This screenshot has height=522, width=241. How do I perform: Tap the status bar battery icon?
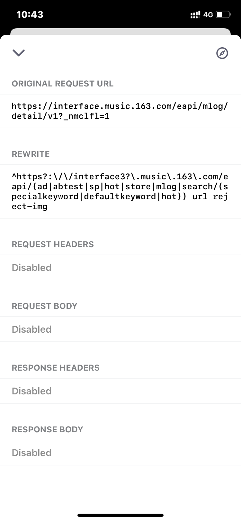222,14
